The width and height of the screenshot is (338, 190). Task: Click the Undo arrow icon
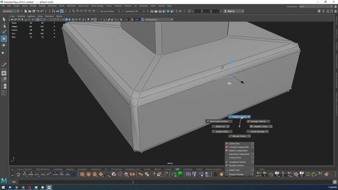38,11
